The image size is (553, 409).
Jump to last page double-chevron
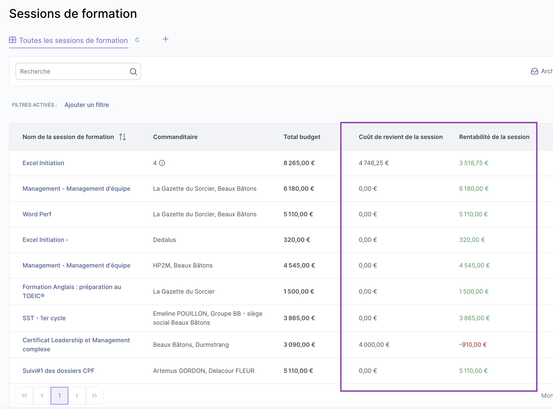click(x=95, y=396)
